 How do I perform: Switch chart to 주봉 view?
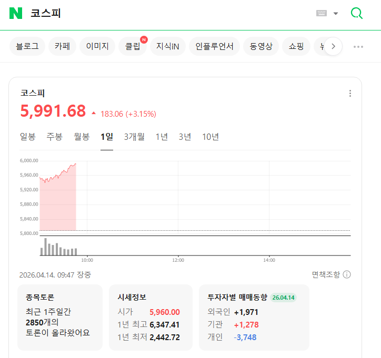tap(54, 137)
